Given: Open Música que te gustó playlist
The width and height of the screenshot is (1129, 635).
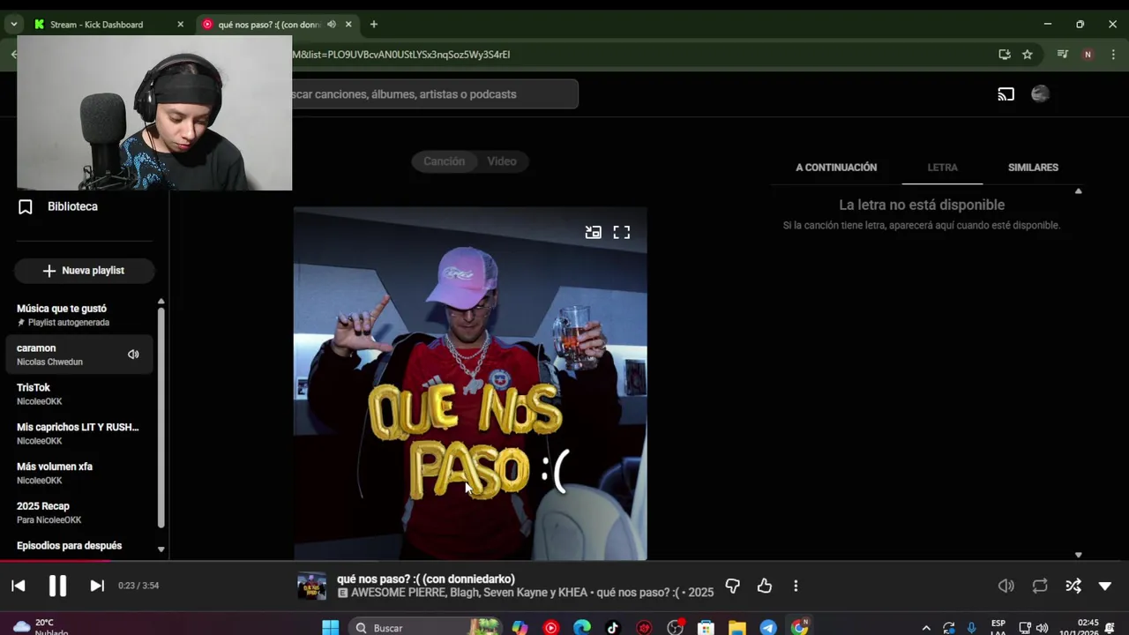Looking at the screenshot, I should tap(79, 315).
